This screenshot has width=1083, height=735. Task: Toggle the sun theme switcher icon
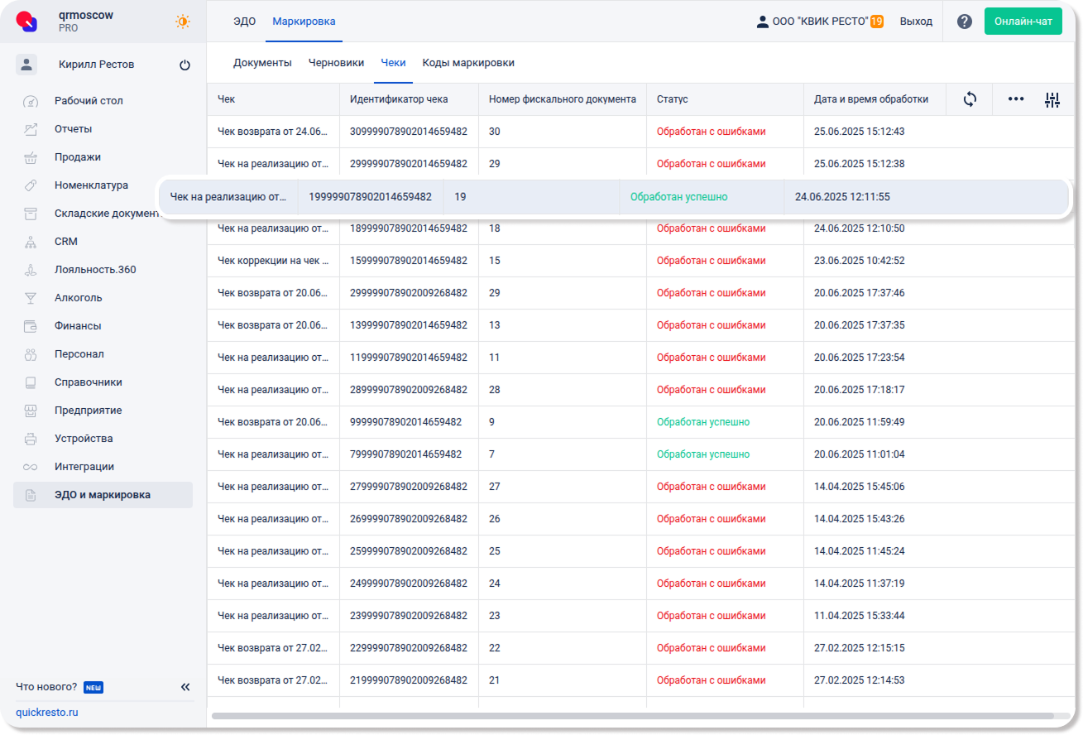(183, 22)
